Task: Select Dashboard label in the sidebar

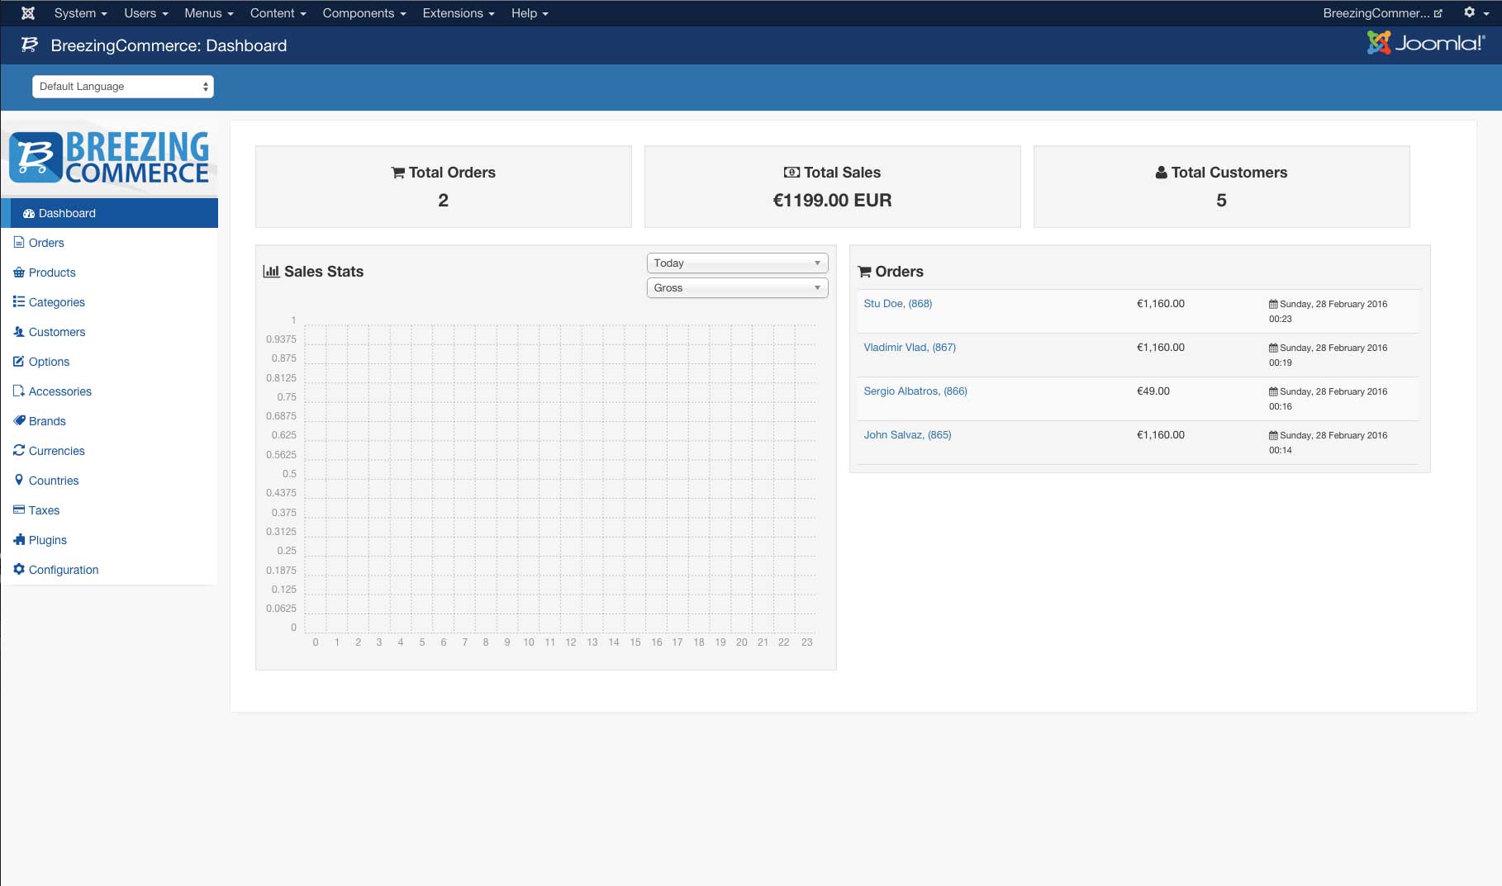Action: pos(67,213)
